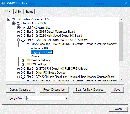Select PXI Settings label
Image resolution: width=130 pixels, height=114 pixels.
tap(39, 64)
